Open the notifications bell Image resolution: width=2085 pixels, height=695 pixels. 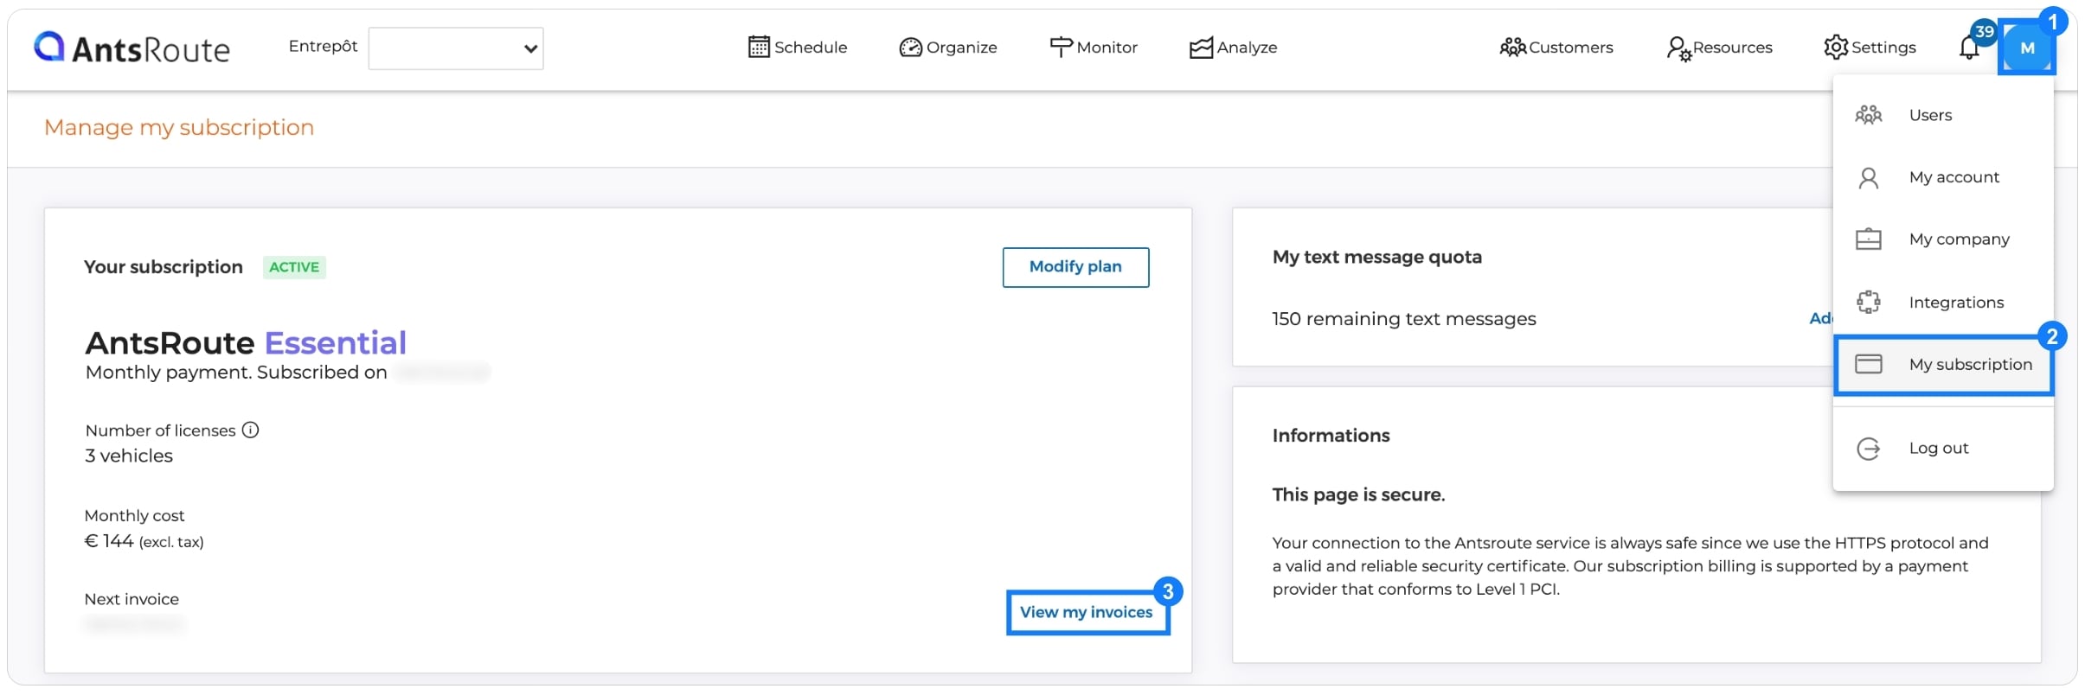1969,48
